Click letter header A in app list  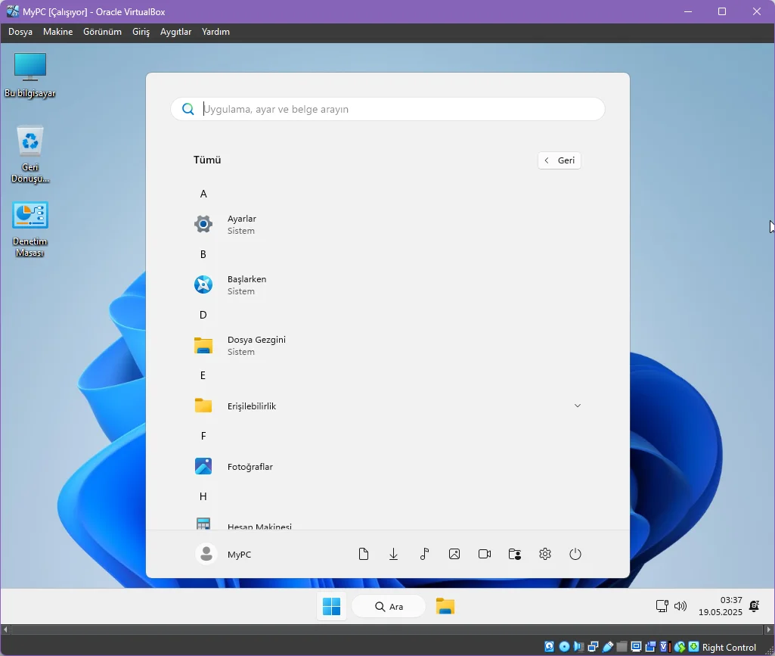[203, 194]
